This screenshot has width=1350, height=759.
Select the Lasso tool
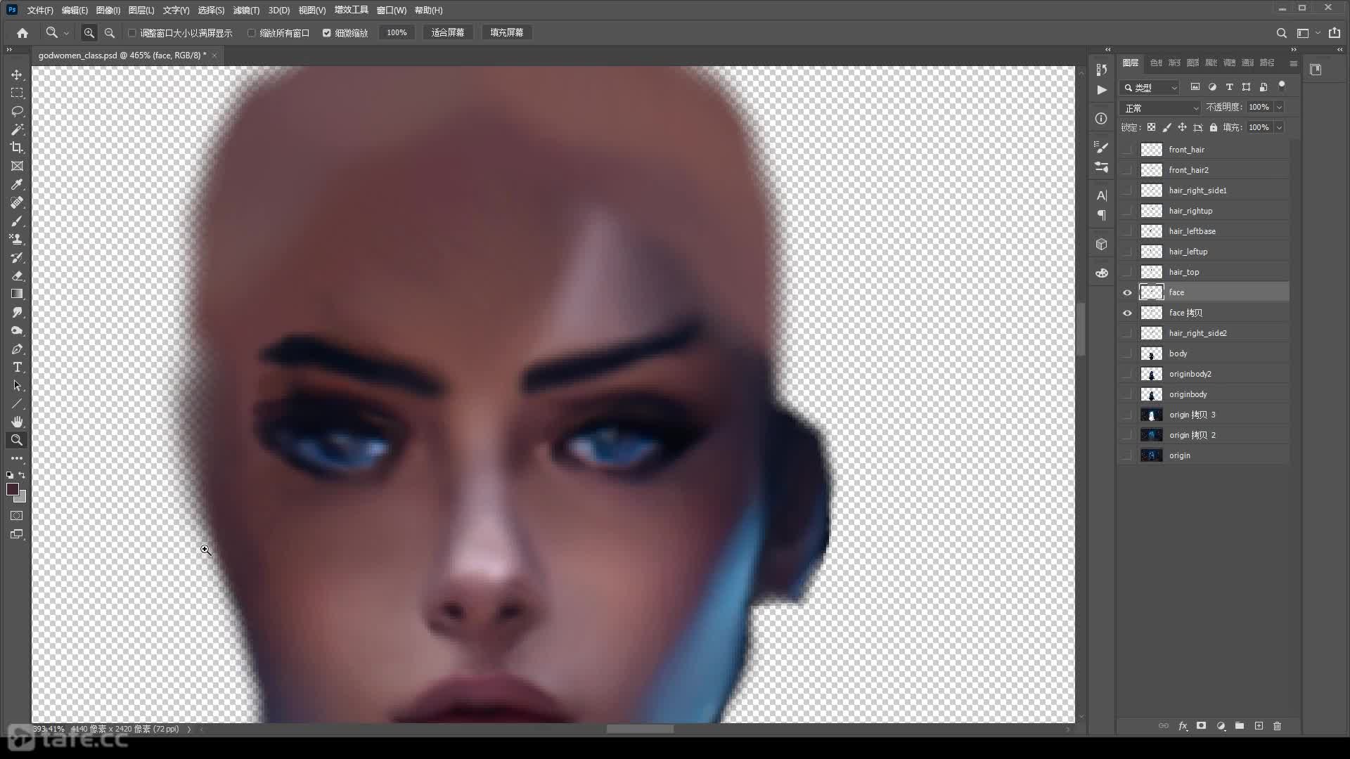point(17,111)
